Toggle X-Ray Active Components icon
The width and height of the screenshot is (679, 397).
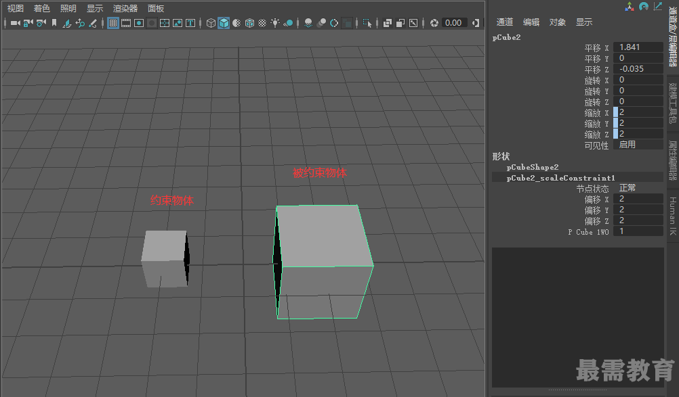[x=400, y=23]
